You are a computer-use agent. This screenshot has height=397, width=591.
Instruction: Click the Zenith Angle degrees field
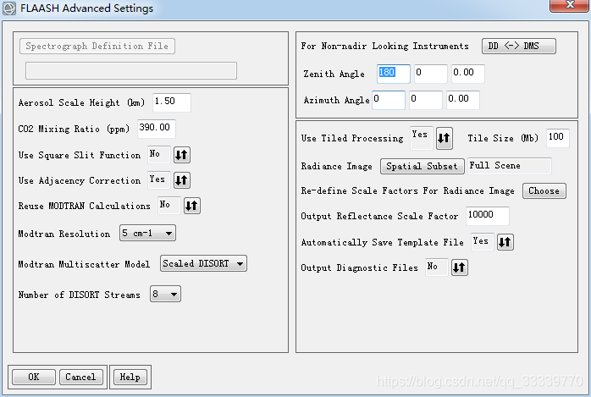tap(393, 74)
